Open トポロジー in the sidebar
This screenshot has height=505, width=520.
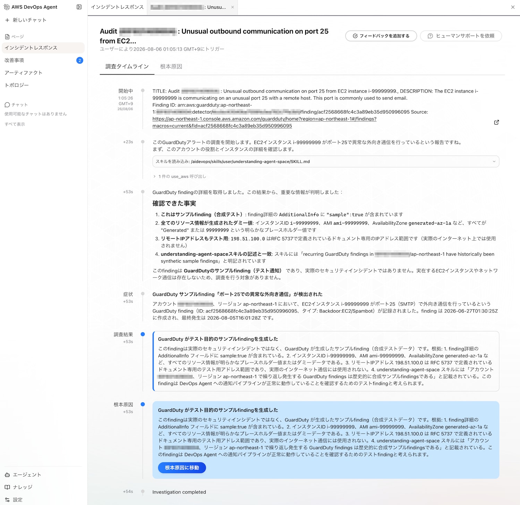point(17,85)
